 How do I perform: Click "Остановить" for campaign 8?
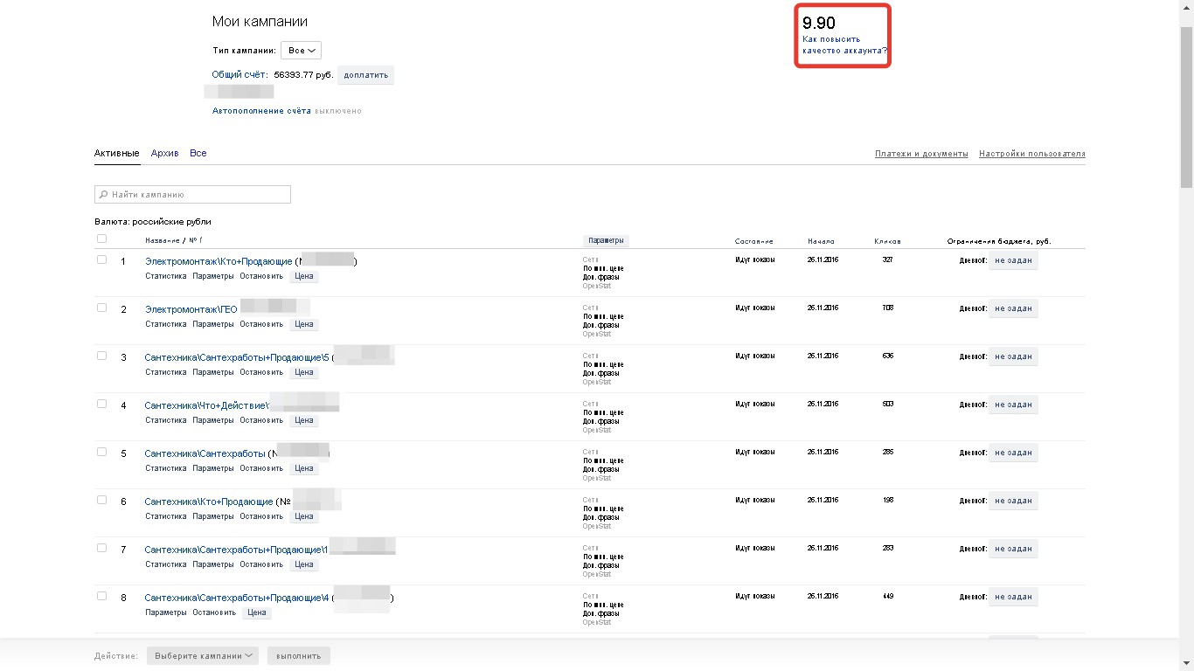click(214, 612)
